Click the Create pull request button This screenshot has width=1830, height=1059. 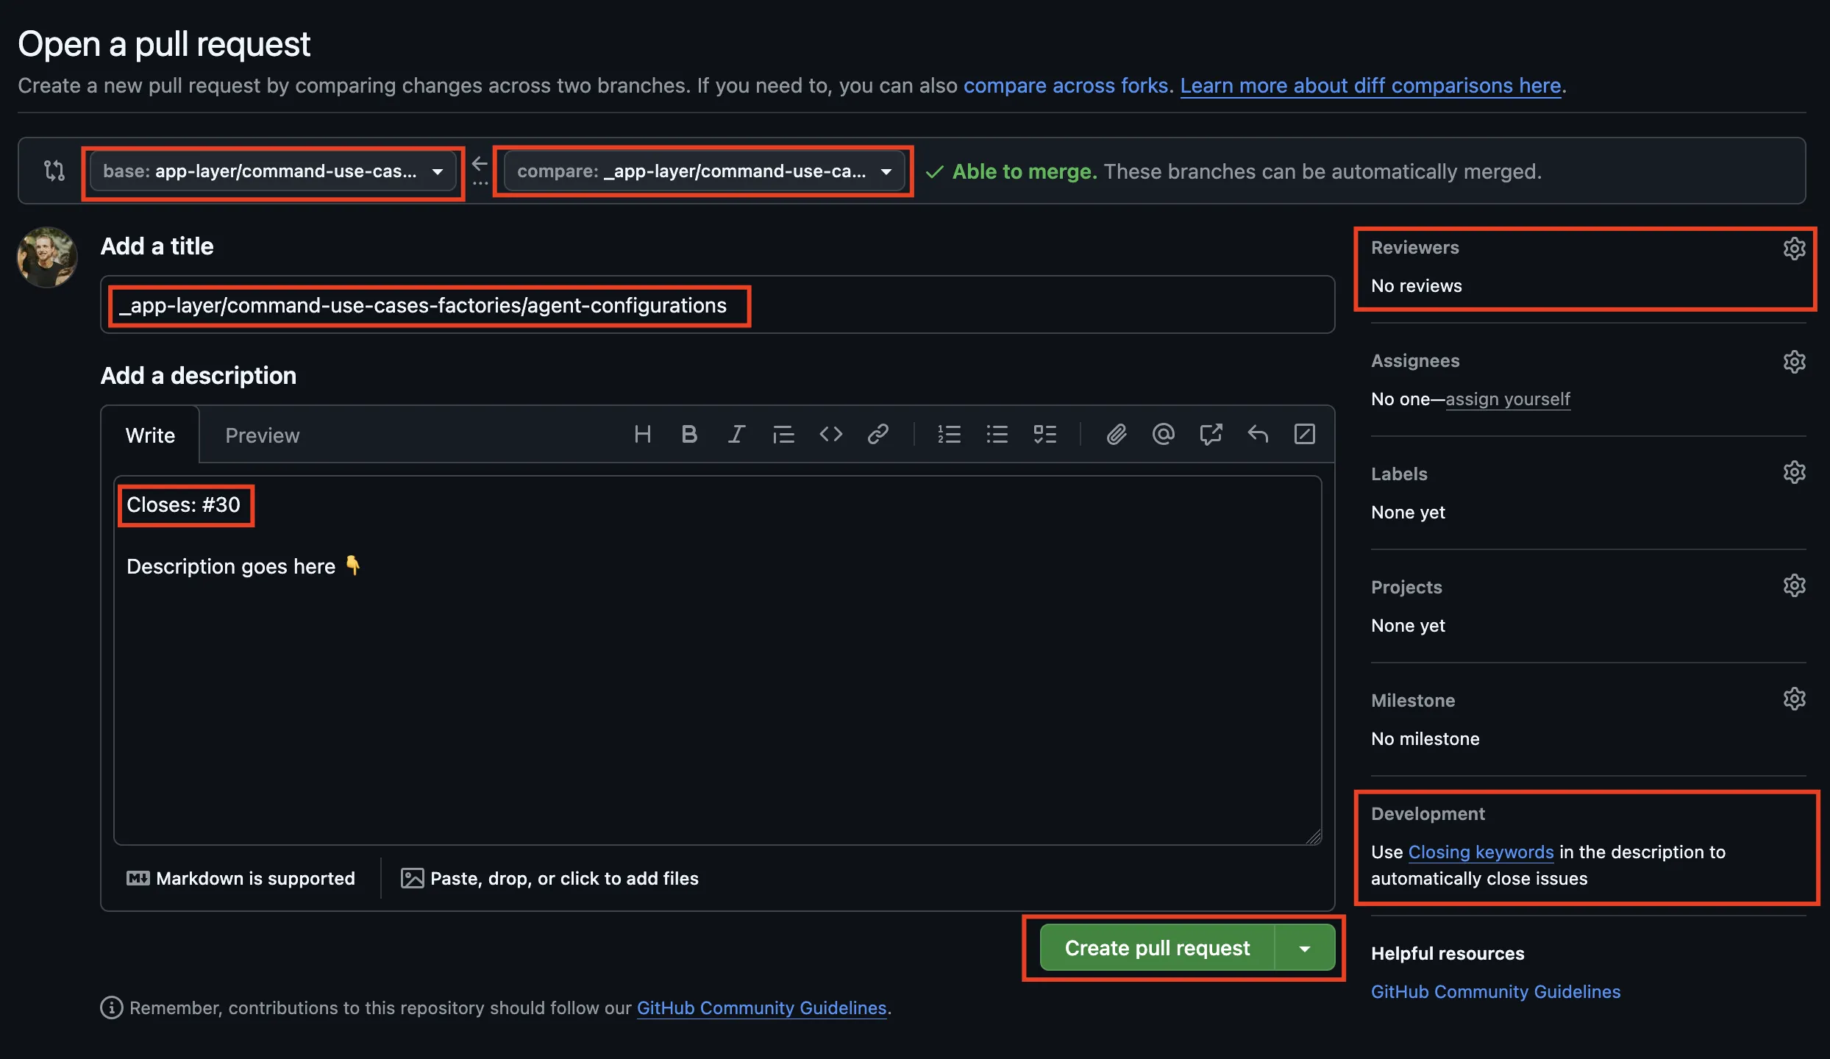(x=1157, y=948)
